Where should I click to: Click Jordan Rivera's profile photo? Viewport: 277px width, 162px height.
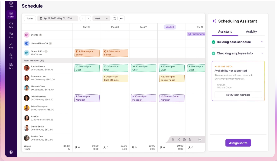pyautogui.click(x=26, y=68)
